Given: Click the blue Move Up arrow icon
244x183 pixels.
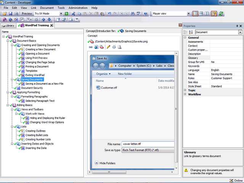Looking at the screenshot, I should 43,19.
